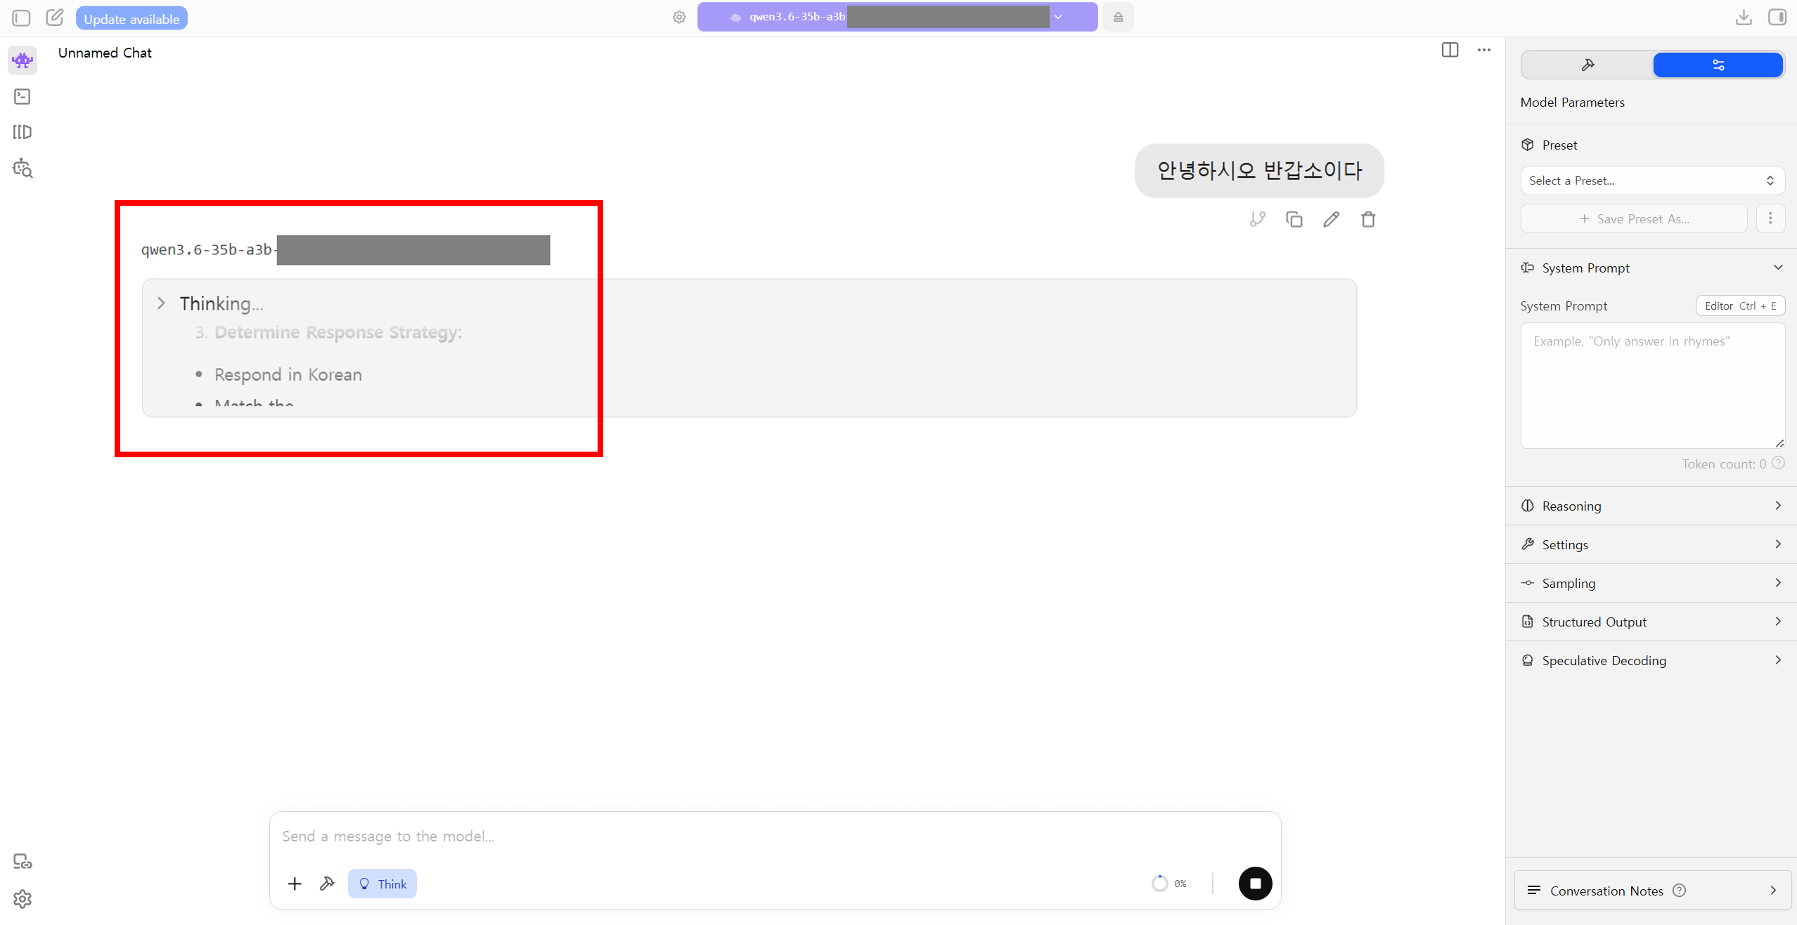Switch to the tools tab in the right panel

pos(1587,65)
